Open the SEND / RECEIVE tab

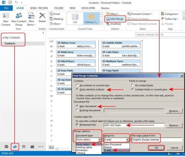pos(39,8)
